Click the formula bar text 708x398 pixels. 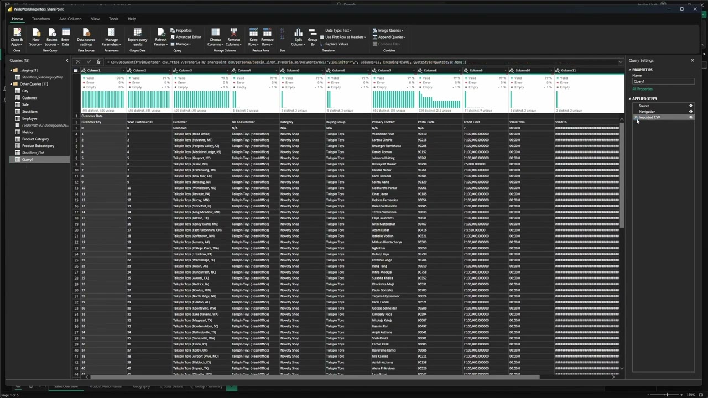(288, 62)
